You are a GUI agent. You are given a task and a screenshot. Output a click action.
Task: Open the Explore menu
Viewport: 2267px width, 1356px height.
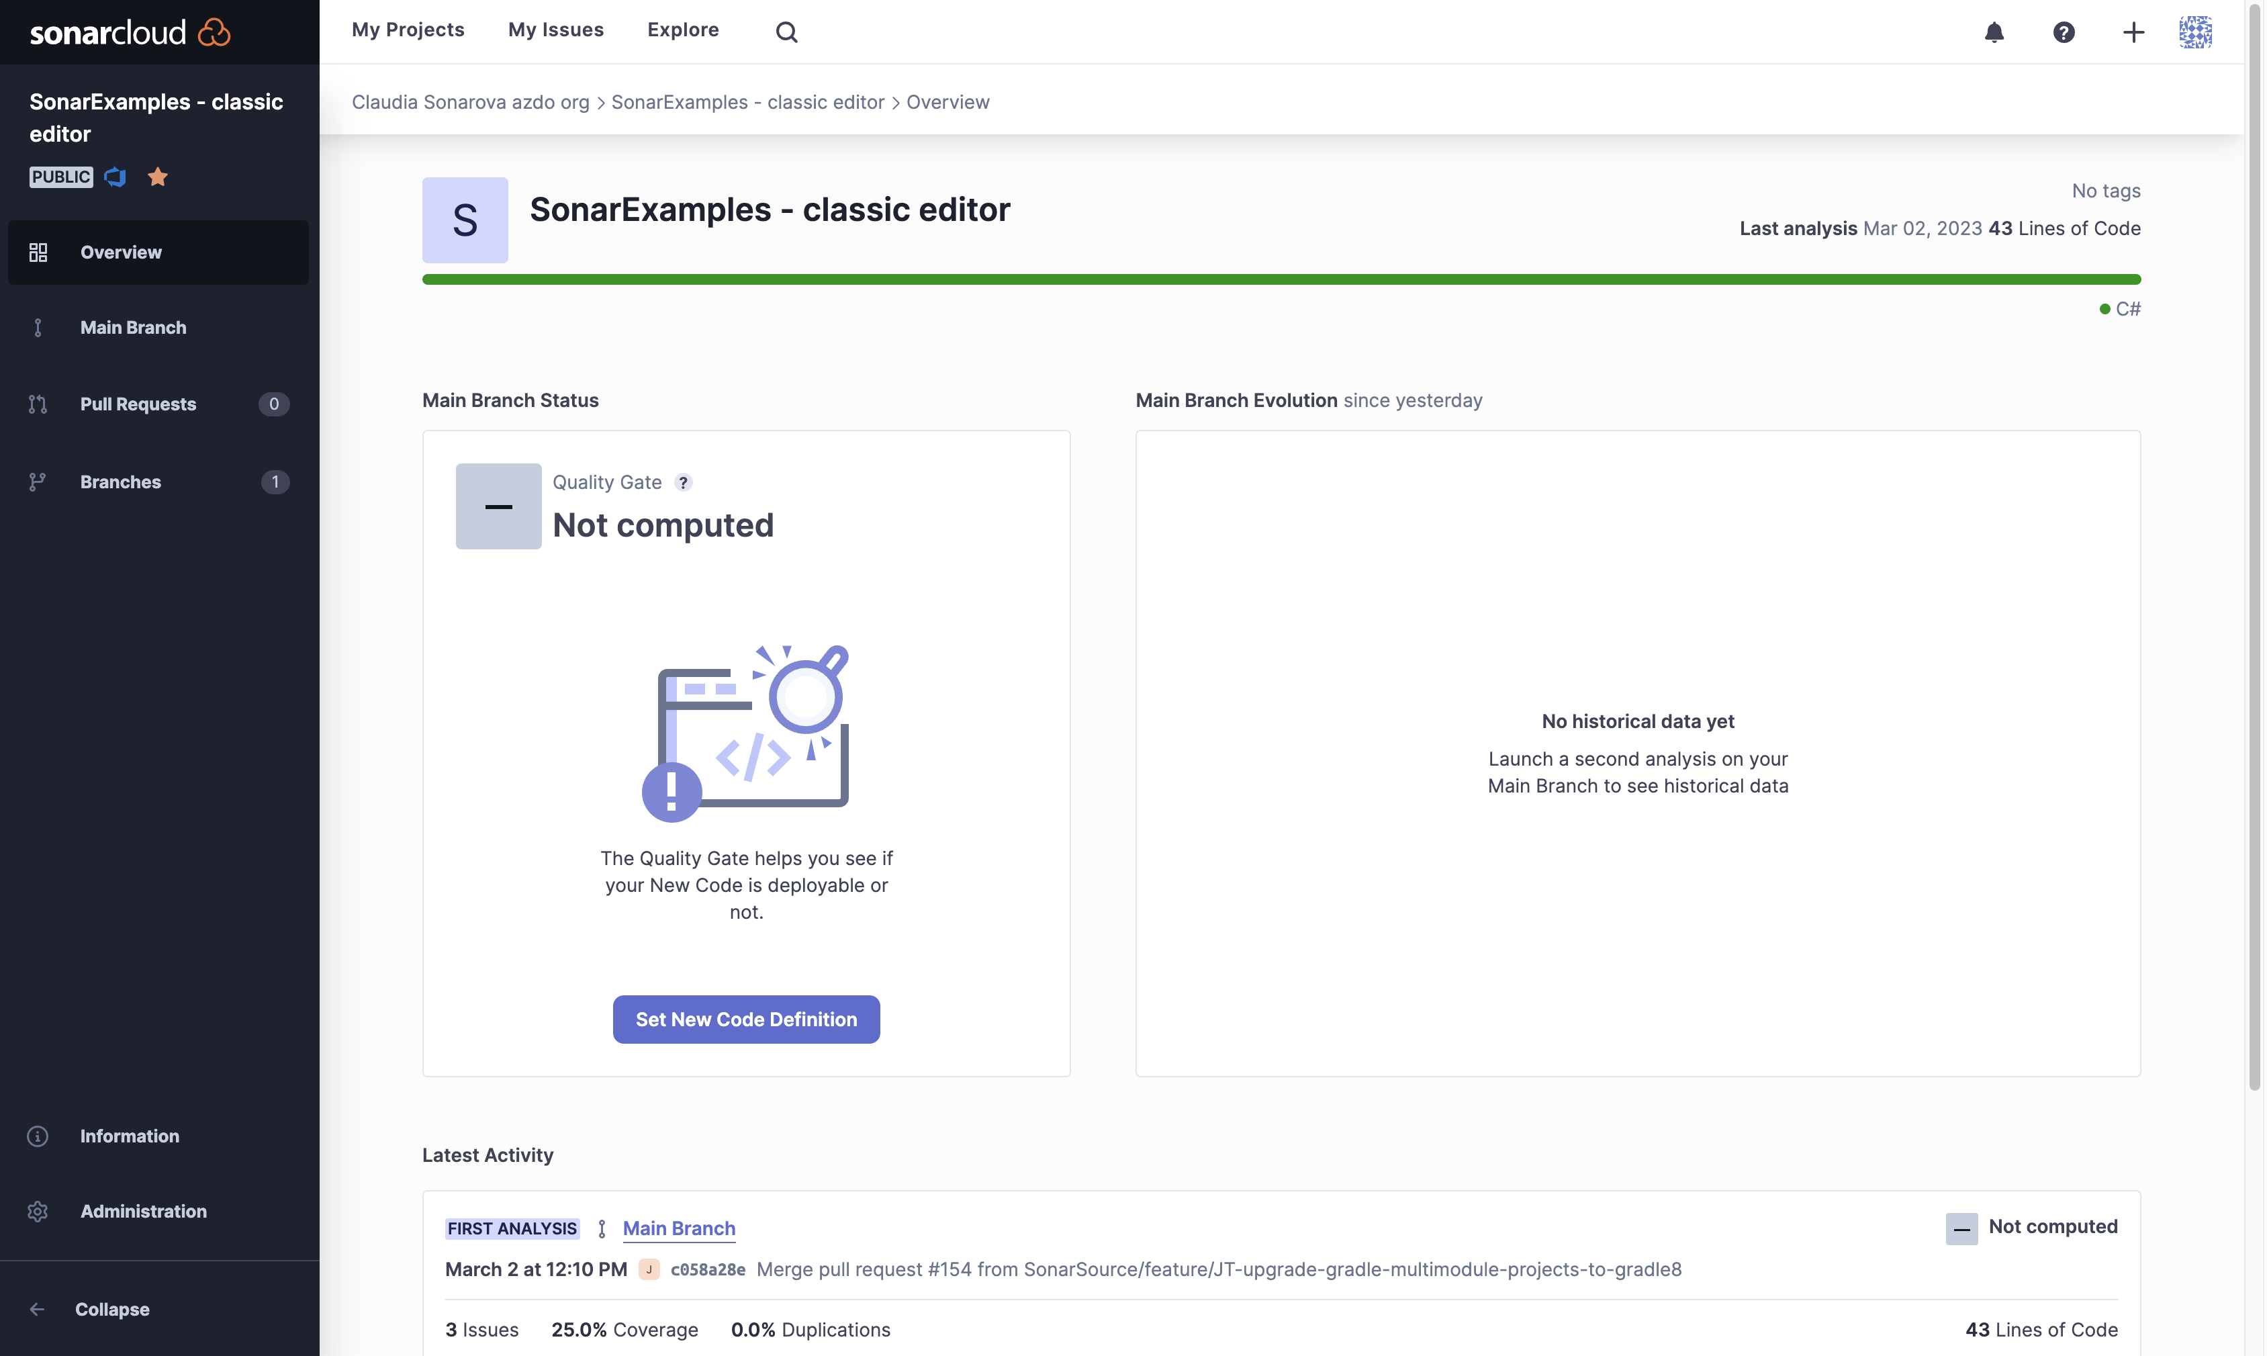pos(683,30)
